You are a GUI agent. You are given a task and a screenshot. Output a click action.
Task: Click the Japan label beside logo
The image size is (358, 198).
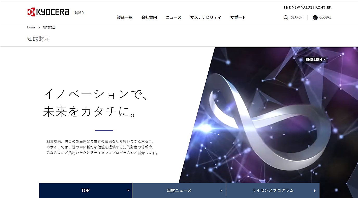pyautogui.click(x=78, y=12)
